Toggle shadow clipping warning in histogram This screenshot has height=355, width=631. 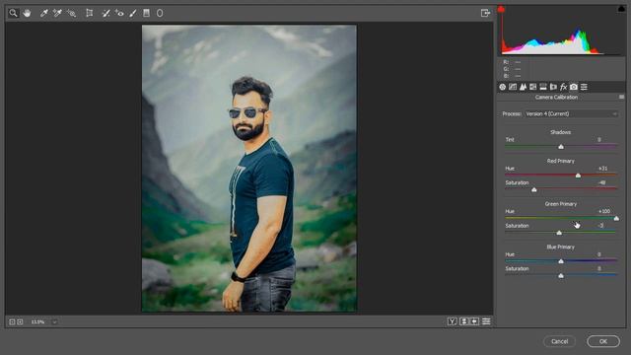(501, 9)
